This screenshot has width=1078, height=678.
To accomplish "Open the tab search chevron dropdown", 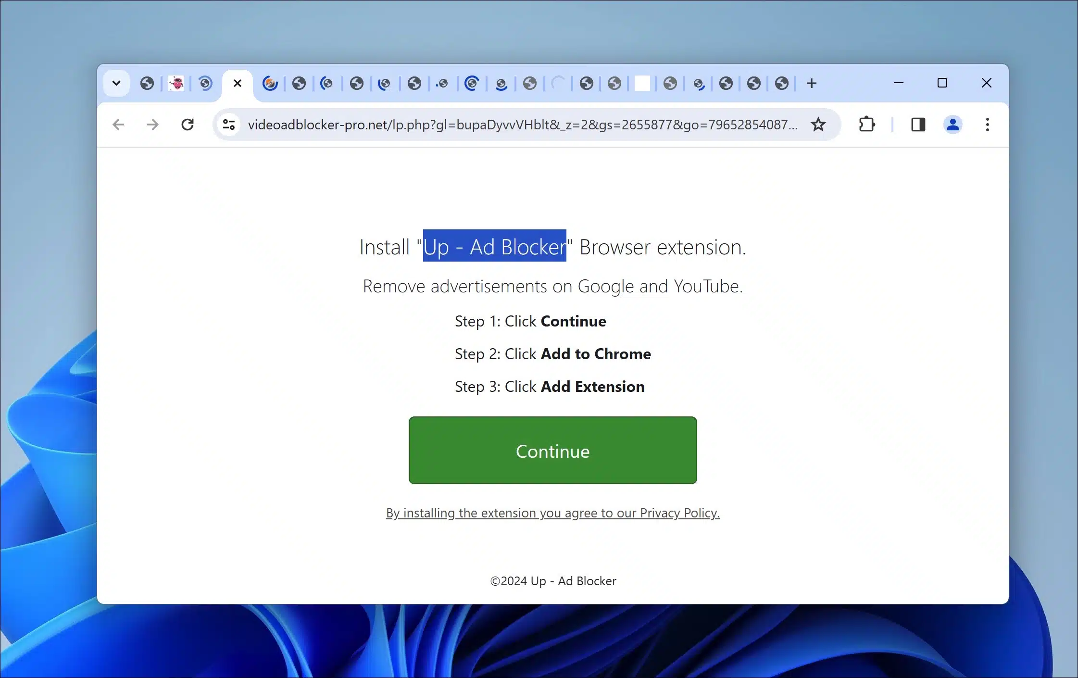I will pyautogui.click(x=116, y=83).
